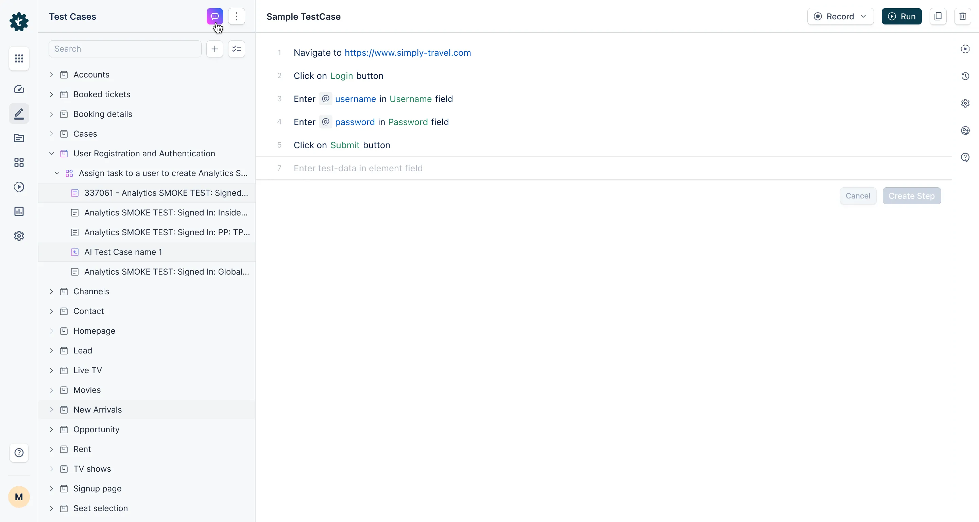Screen dimensions: 979x522
Task: Open the reports bar chart icon
Action: coord(19,211)
